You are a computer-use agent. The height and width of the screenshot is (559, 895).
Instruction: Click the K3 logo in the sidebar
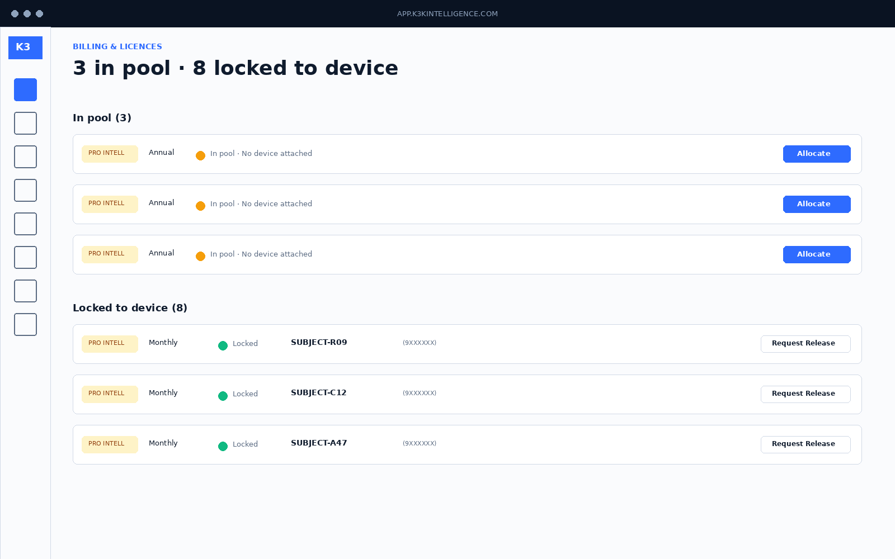tap(25, 48)
